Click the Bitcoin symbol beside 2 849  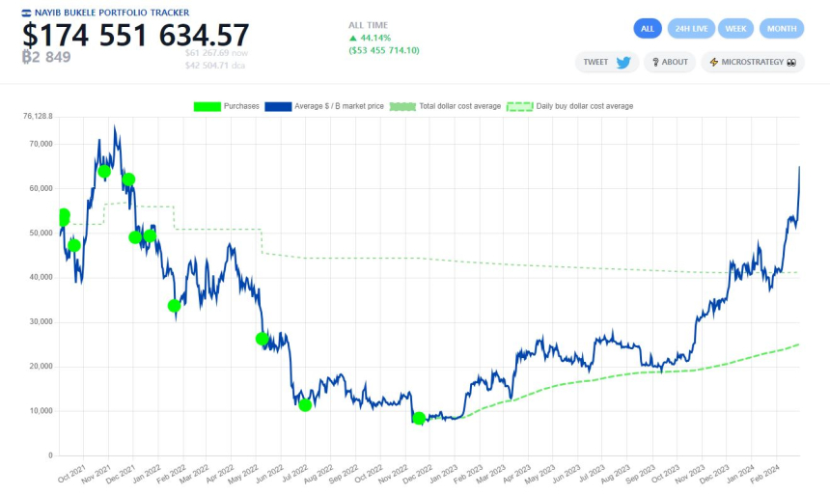click(x=28, y=57)
